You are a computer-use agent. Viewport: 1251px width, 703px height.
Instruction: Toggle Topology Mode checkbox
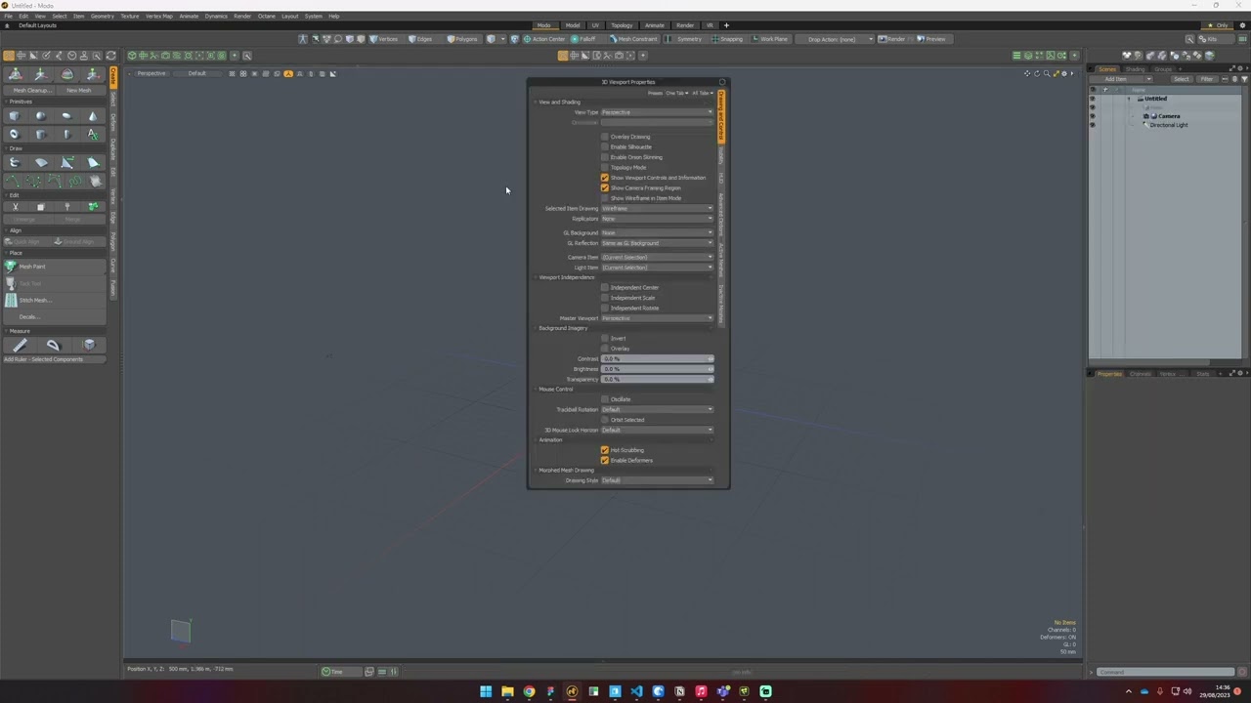(604, 167)
